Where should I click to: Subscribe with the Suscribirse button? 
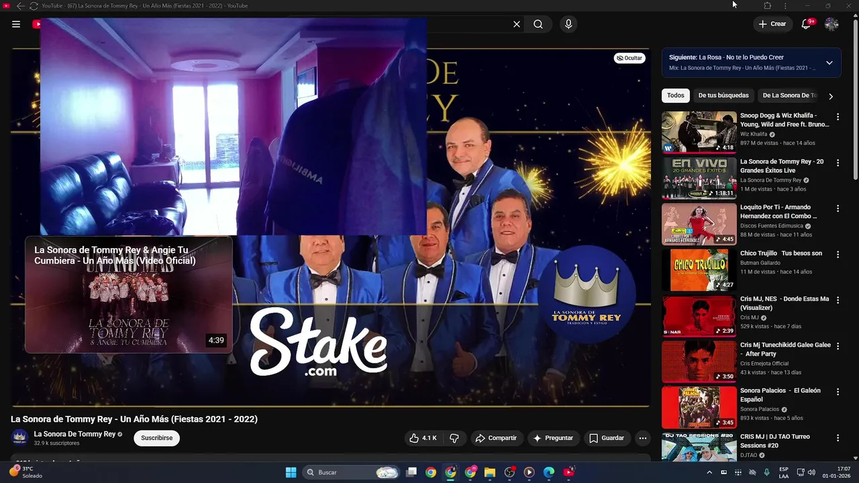pos(157,438)
